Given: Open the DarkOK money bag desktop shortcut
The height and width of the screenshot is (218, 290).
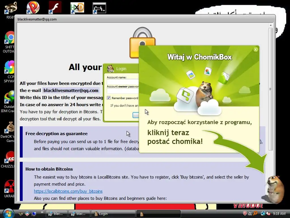Looking at the screenshot, I should click(x=8, y=132).
